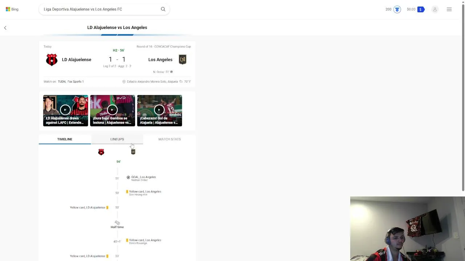
Task: Click the Los Angeles FC crest in the score card
Action: pyautogui.click(x=182, y=59)
